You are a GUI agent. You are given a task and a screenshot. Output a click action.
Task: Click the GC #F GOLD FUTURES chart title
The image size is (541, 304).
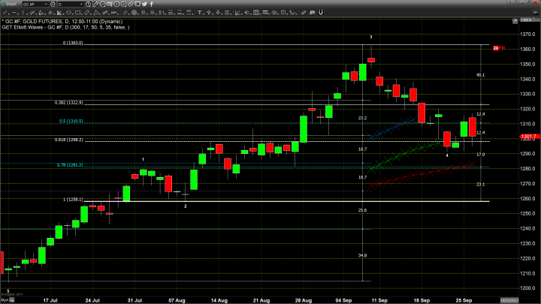pos(62,21)
